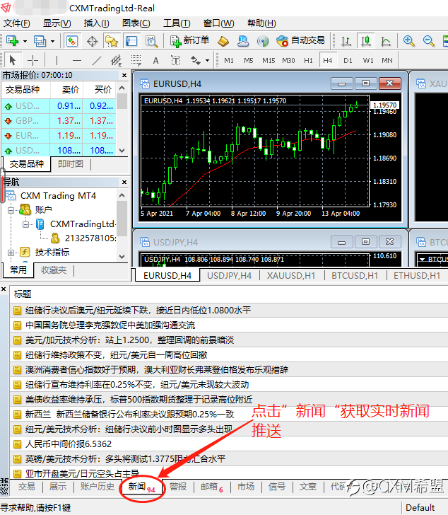Screen dimensions: 448x515
Task: Select the text A tool
Action: (x=155, y=60)
